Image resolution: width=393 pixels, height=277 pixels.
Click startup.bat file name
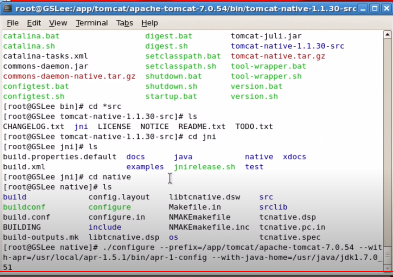[x=171, y=96]
